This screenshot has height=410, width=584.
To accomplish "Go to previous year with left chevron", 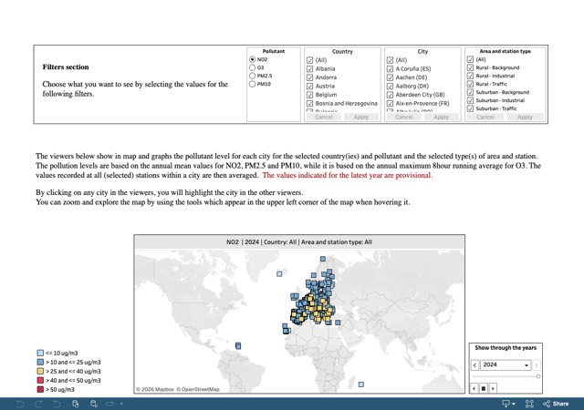I will pos(474,365).
